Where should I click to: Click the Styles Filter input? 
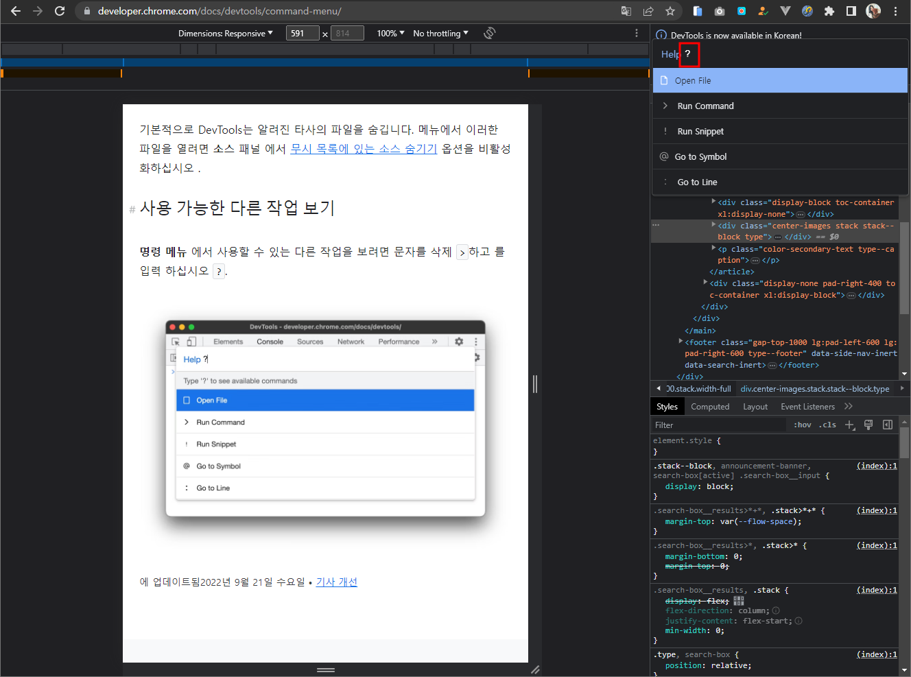coord(718,425)
